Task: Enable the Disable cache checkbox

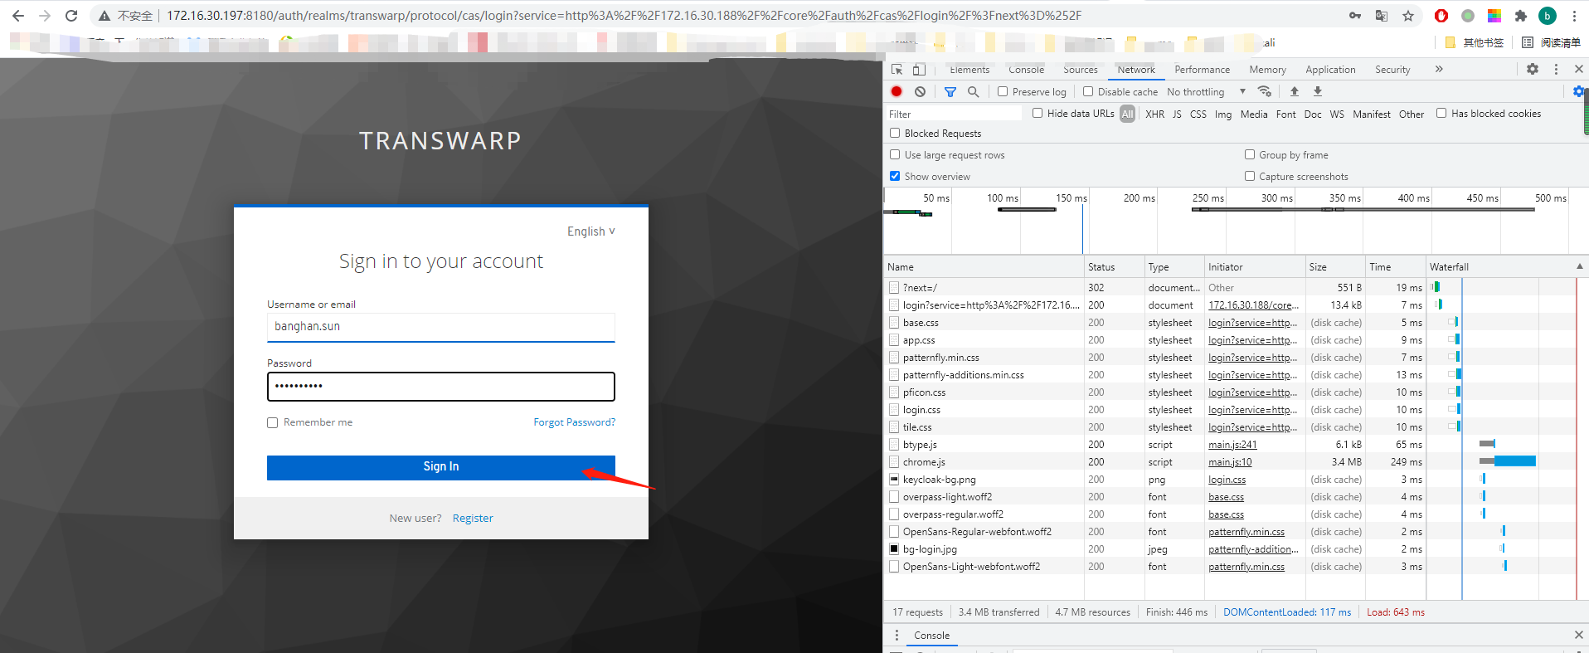Action: [x=1088, y=91]
